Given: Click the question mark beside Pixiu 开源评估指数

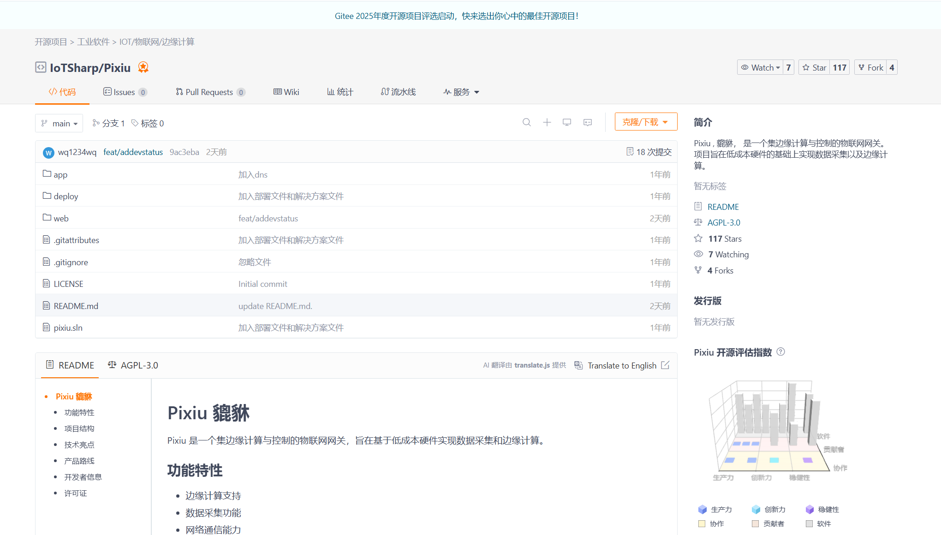Looking at the screenshot, I should [780, 351].
